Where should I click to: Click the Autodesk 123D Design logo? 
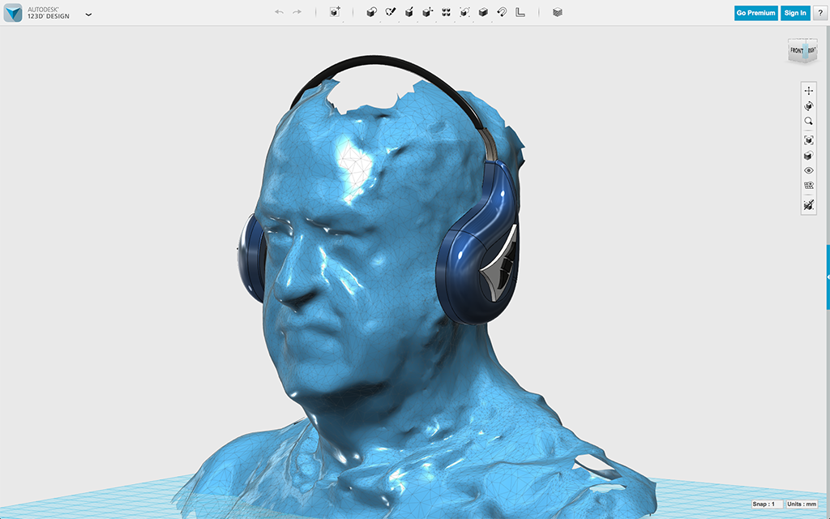[13, 13]
